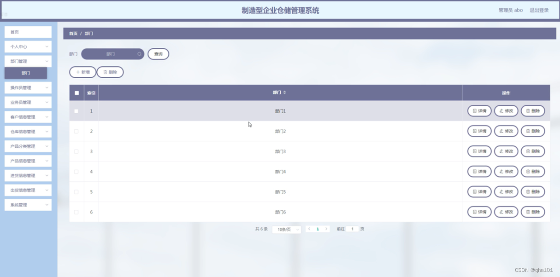Select 仓库信息管理 in the sidebar menu
Screen dimensions: 560x277
[28, 131]
